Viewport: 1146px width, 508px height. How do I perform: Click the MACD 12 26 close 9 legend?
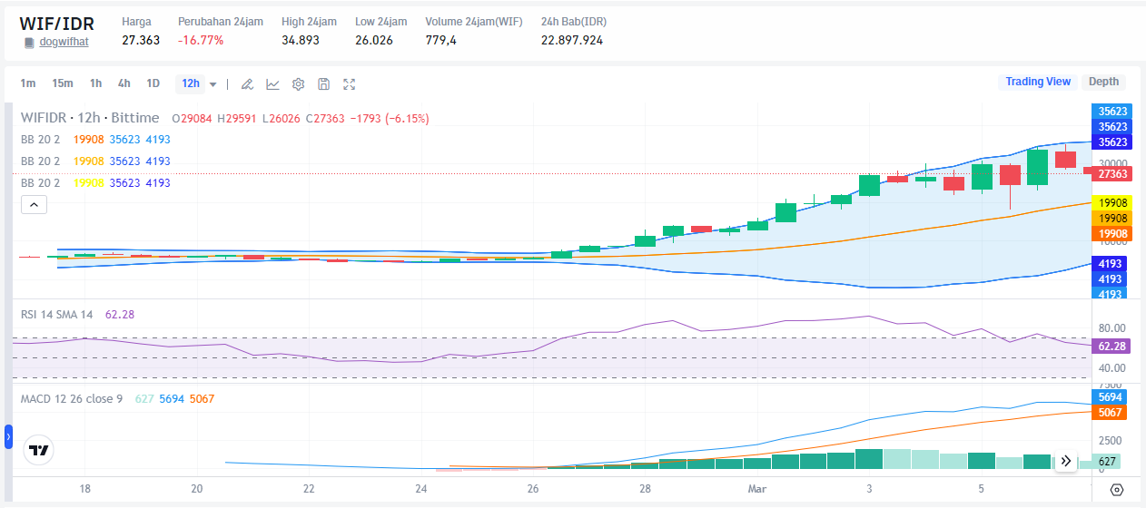(x=72, y=399)
